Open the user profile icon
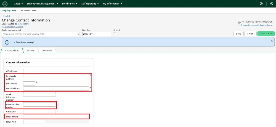The height and width of the screenshot is (127, 276). click(x=271, y=4)
